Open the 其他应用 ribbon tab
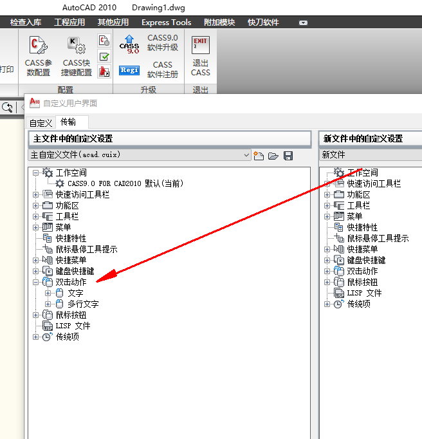The height and width of the screenshot is (439, 422). pyautogui.click(x=113, y=23)
